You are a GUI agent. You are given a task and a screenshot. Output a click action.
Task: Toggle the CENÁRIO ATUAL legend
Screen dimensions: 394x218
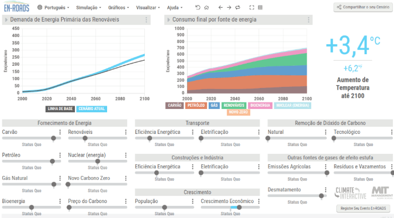92,109
